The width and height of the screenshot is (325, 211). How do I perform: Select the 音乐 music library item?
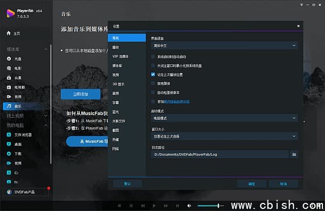pyautogui.click(x=26, y=106)
